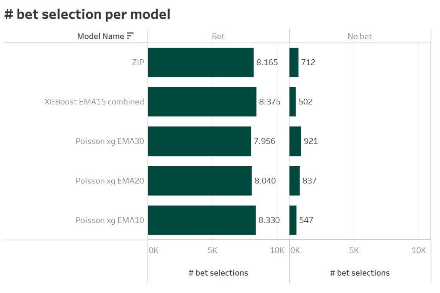
Task: Select the Poisson EMA10 Bet bar (8.330)
Action: (202, 220)
